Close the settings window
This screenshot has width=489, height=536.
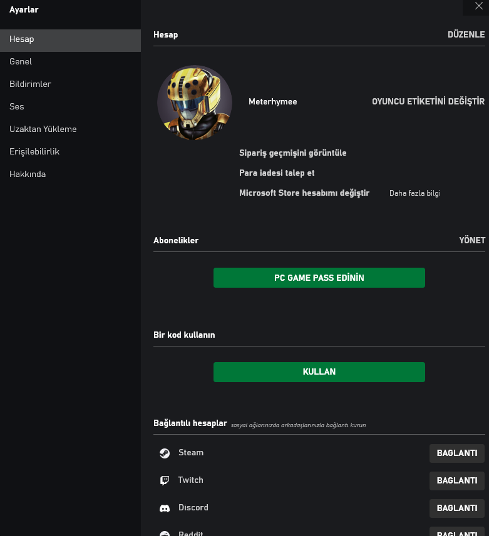[x=479, y=6]
